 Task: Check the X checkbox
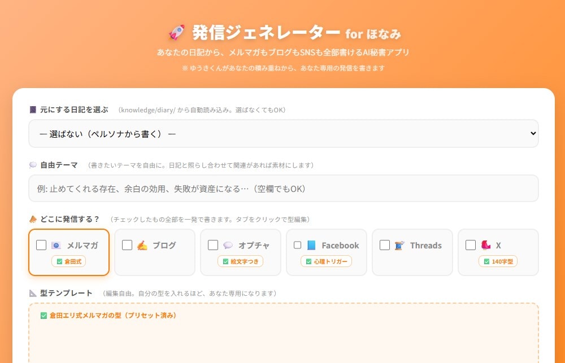(x=470, y=245)
